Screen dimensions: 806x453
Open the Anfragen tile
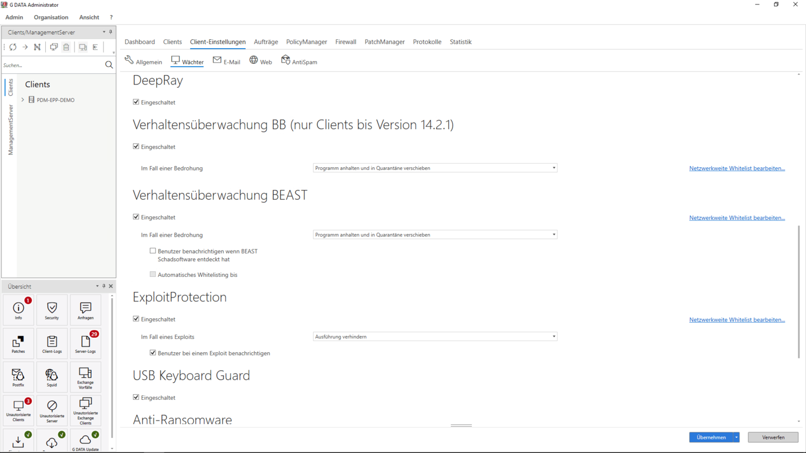coord(86,310)
